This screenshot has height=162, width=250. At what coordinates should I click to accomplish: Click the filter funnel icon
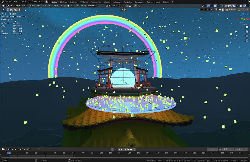[216, 10]
